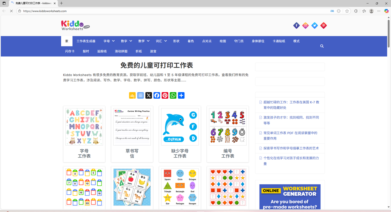The width and height of the screenshot is (391, 212).
Task: Open the favorites list icon in the toolbar
Action: tap(364, 11)
